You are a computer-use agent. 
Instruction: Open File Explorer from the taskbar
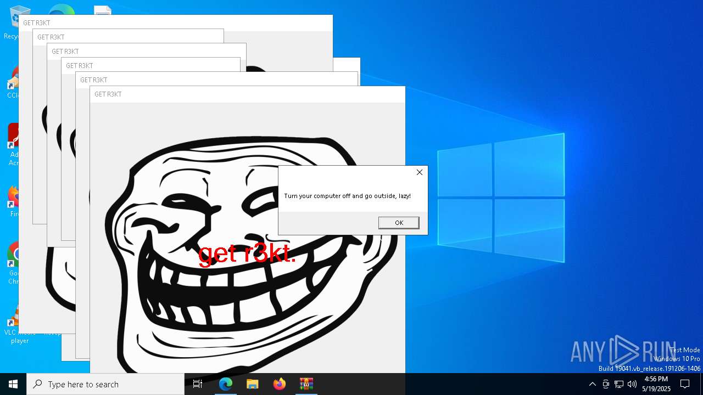coord(253,384)
